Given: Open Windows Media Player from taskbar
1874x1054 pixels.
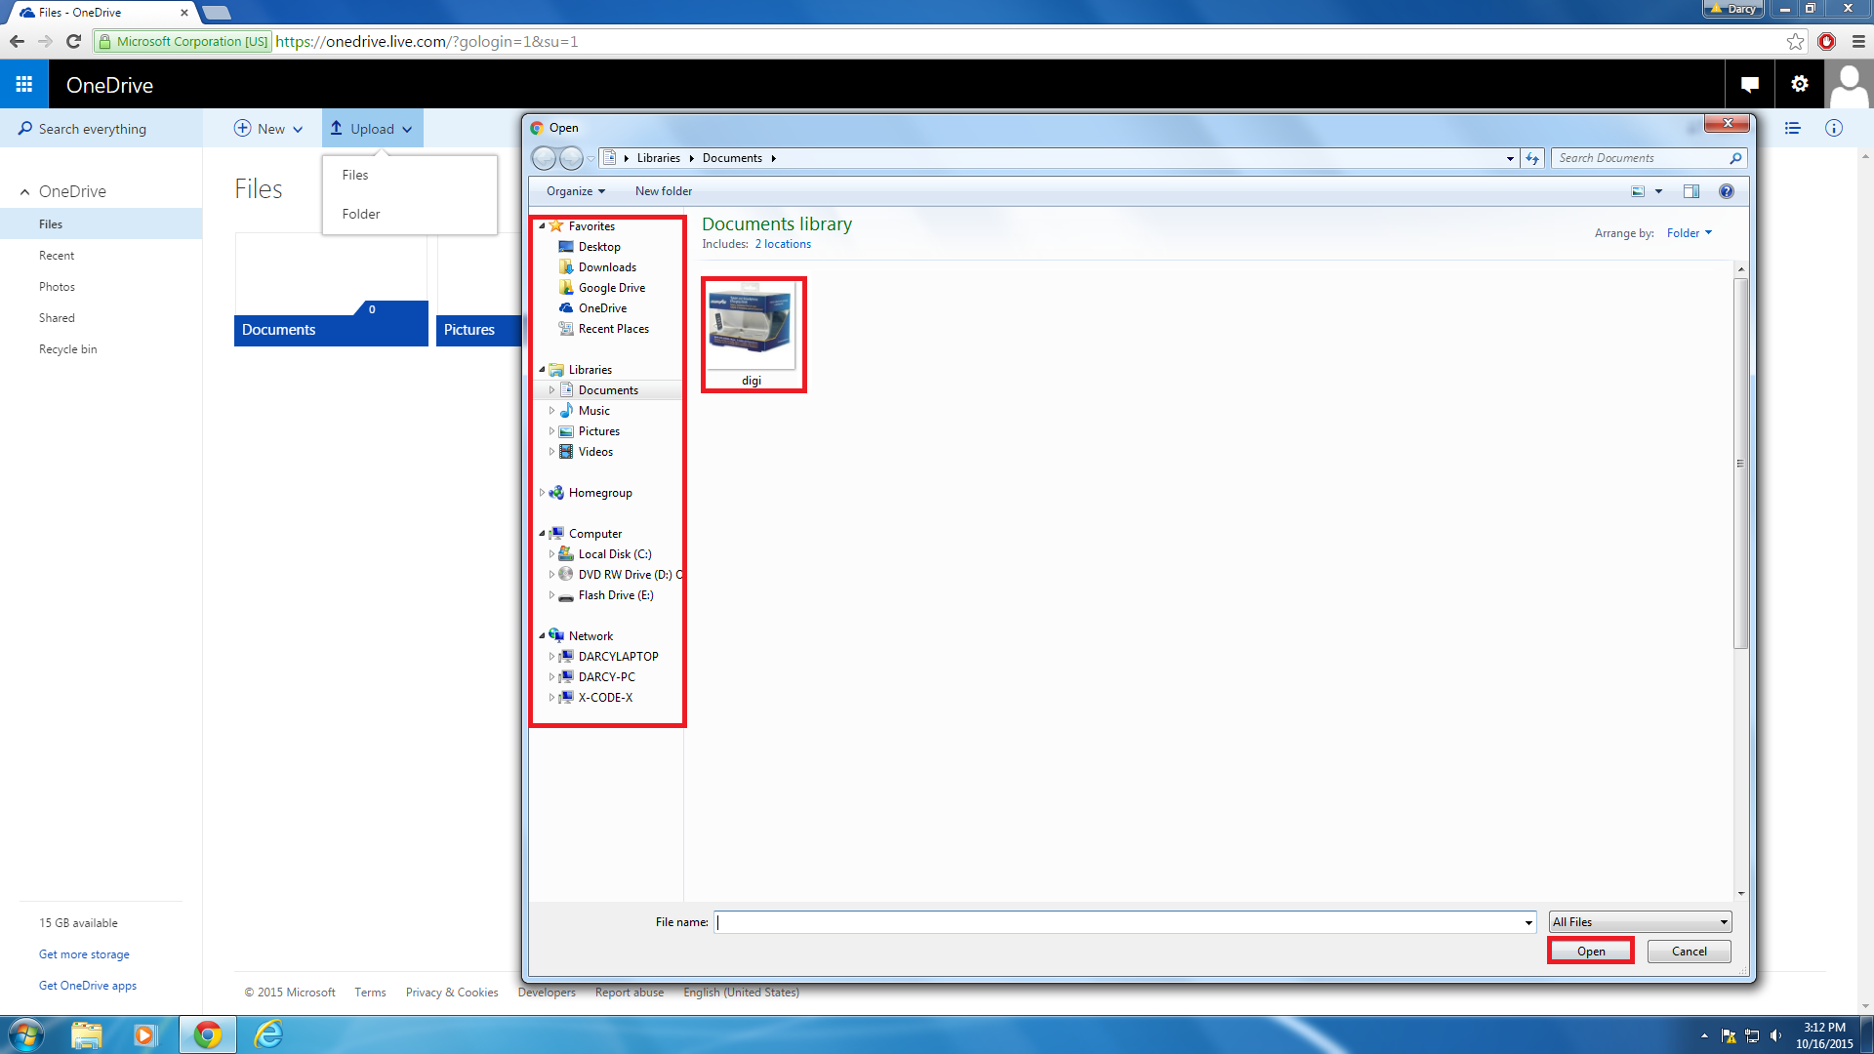Looking at the screenshot, I should pyautogui.click(x=145, y=1034).
